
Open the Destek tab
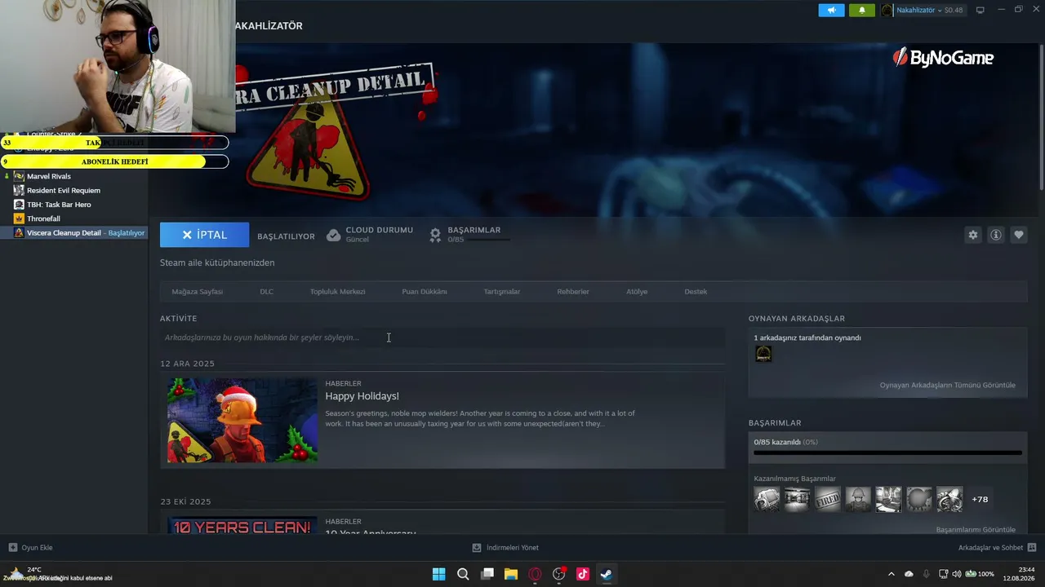click(696, 292)
